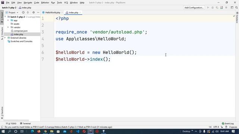Open the 1: Project tool window strip

(x=2, y=17)
